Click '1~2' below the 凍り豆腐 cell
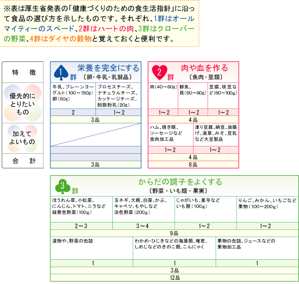The width and height of the screenshot is (299, 284). coord(215,150)
